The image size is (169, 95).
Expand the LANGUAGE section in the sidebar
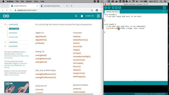pyautogui.click(x=13, y=25)
